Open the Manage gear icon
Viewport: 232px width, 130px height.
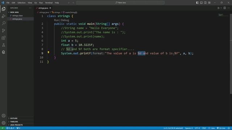pyautogui.click(x=4, y=123)
